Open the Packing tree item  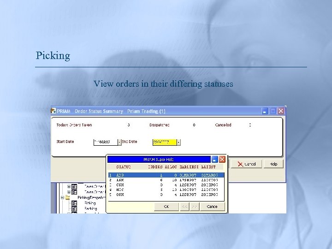90,208
